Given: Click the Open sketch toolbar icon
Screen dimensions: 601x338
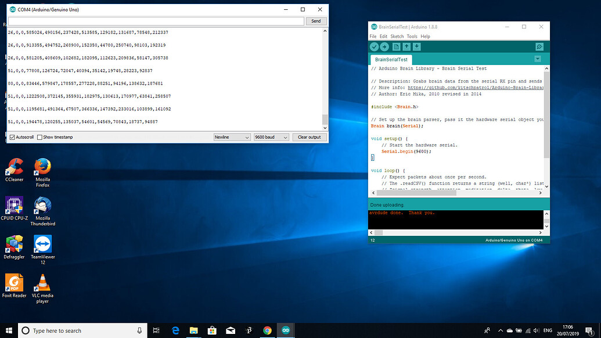Looking at the screenshot, I should tap(407, 47).
